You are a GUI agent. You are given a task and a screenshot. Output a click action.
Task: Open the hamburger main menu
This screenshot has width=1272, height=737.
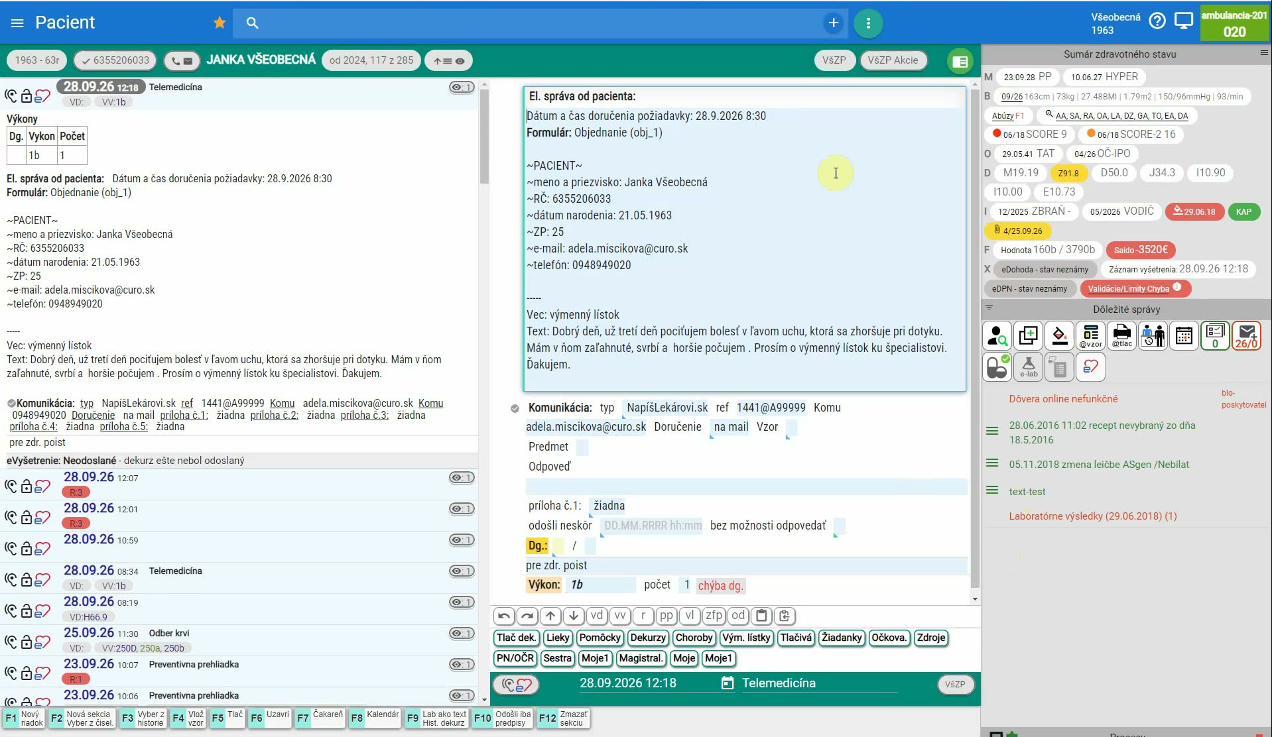tap(18, 23)
